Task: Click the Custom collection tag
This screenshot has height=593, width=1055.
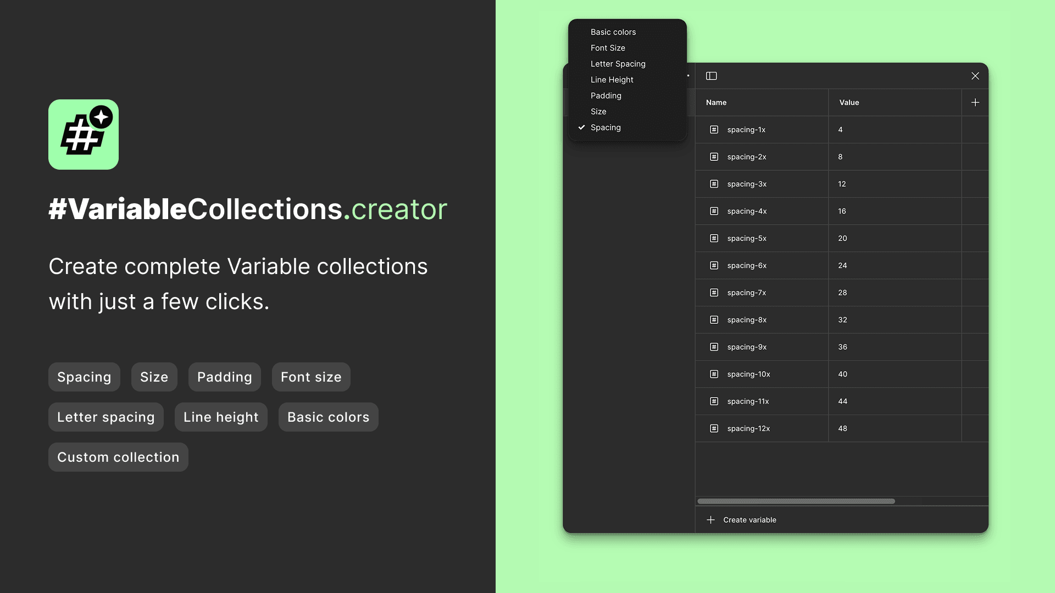Action: pyautogui.click(x=118, y=457)
